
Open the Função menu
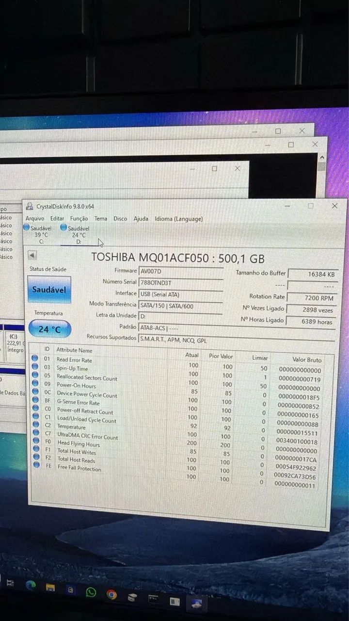tap(79, 218)
